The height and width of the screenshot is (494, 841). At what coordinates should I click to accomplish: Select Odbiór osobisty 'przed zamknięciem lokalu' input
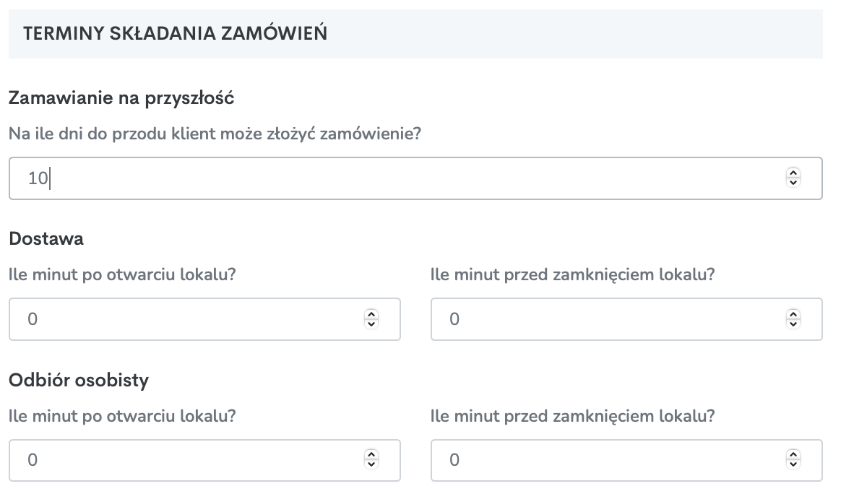coord(626,460)
